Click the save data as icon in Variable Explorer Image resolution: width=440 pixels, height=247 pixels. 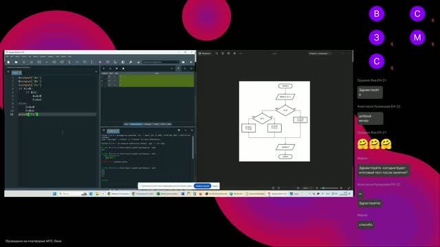click(116, 69)
